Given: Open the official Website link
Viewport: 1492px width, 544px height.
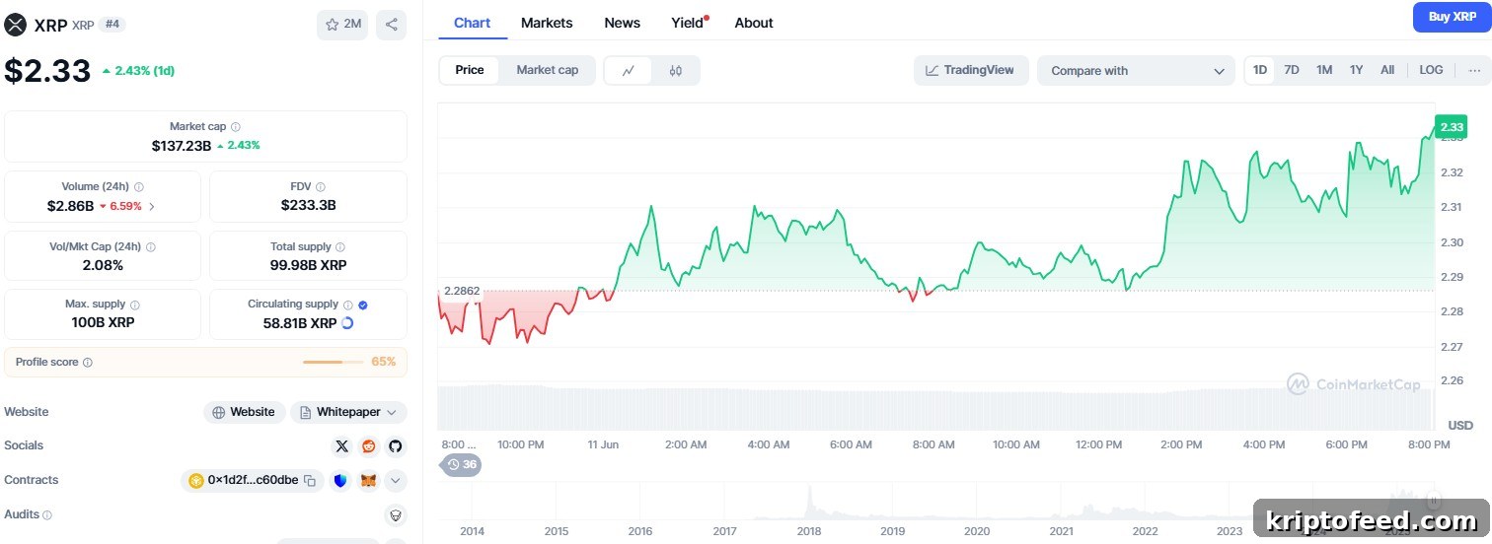Looking at the screenshot, I should pos(245,412).
